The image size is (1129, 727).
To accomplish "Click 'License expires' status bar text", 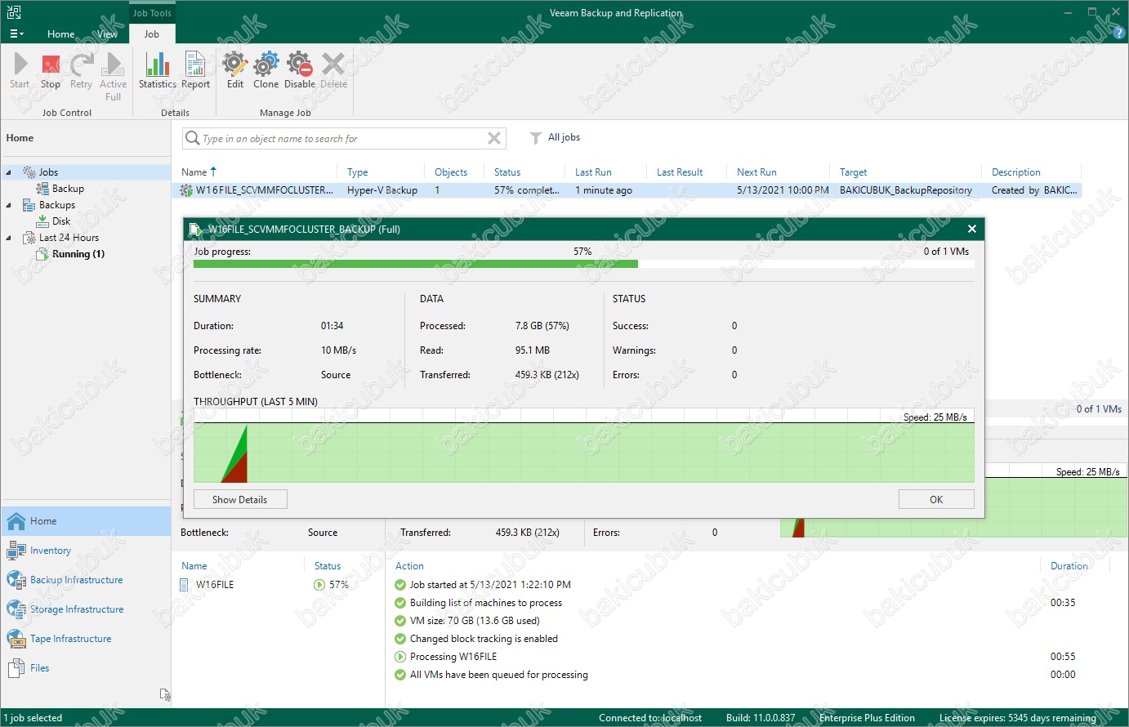I will tap(1018, 718).
